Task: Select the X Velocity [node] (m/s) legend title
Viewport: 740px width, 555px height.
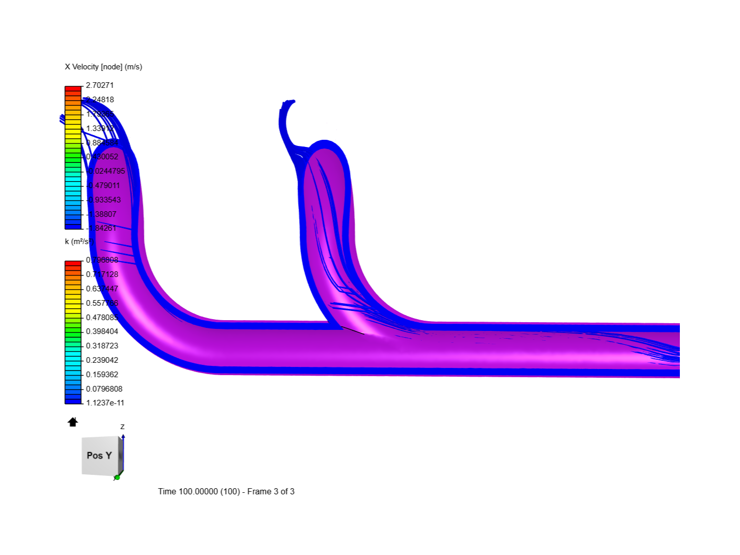Action: tap(103, 67)
